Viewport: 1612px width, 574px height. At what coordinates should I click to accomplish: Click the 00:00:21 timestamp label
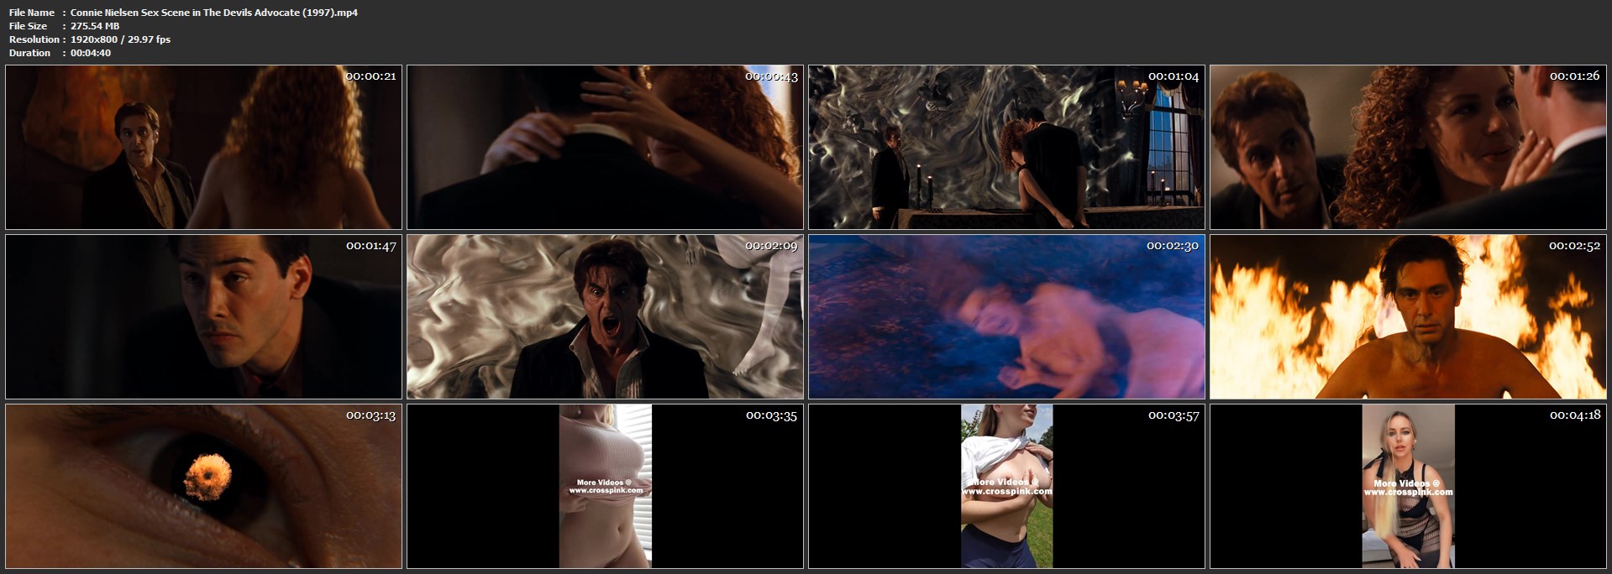370,76
